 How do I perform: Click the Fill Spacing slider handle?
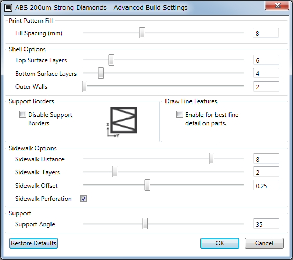(x=142, y=33)
